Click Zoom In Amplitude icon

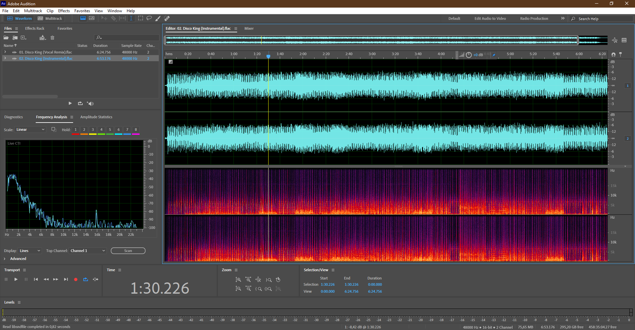coord(238,280)
